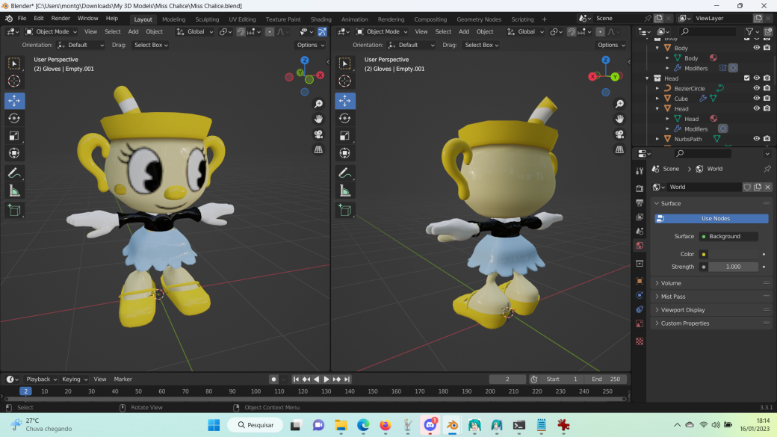This screenshot has height=437, width=777.
Task: Switch to the Geometry Nodes workspace tab
Action: (x=479, y=19)
